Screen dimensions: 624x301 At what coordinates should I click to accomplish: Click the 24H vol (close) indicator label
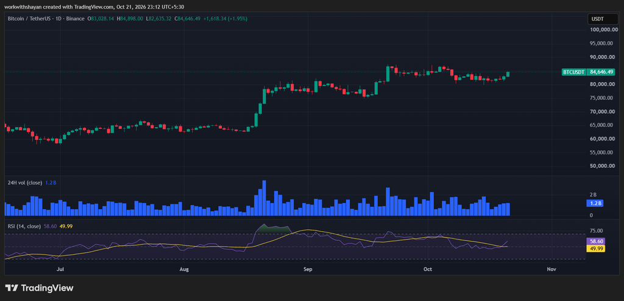point(24,182)
